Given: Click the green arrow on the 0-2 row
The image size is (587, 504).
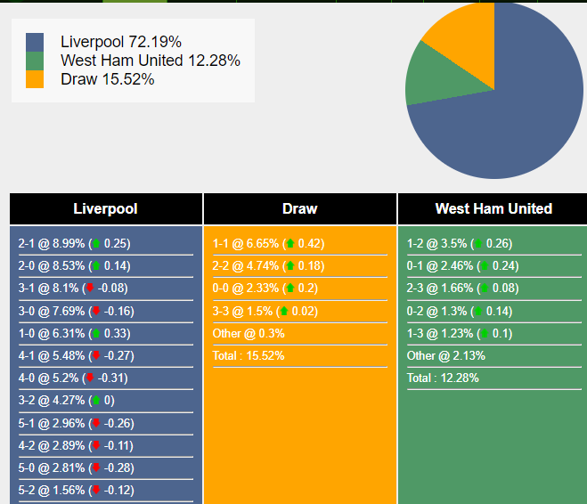Looking at the screenshot, I should tap(477, 311).
